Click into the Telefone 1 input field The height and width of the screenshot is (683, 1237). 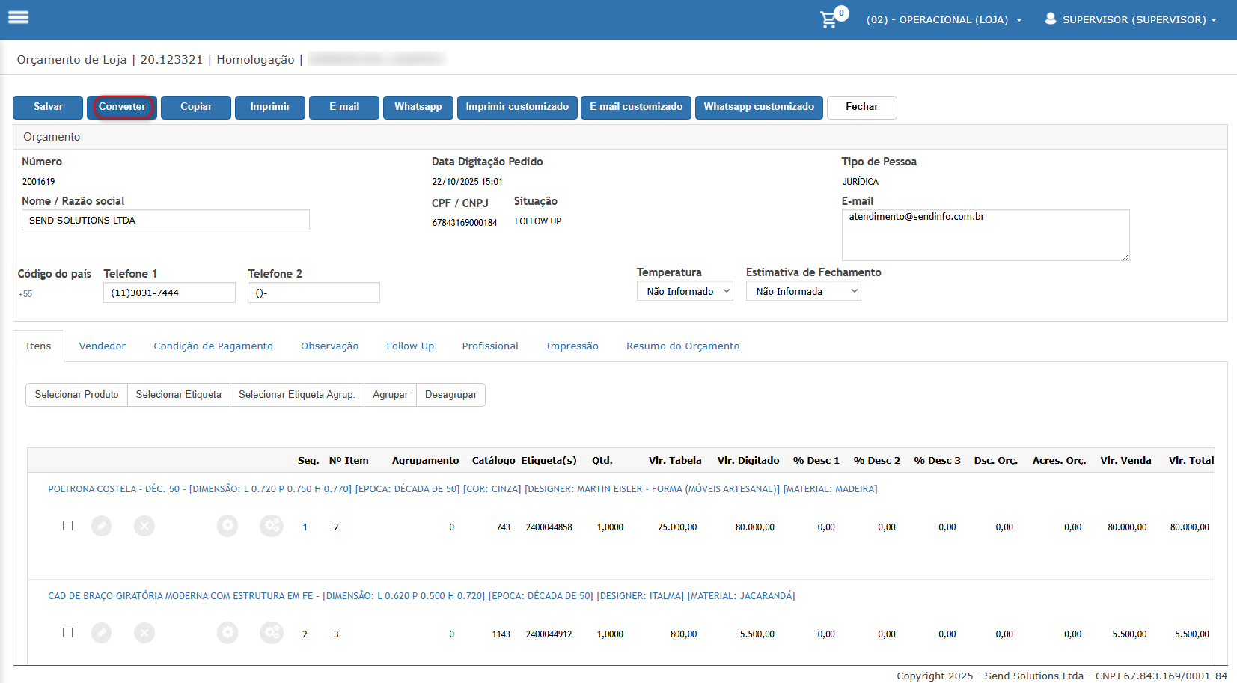pyautogui.click(x=169, y=293)
